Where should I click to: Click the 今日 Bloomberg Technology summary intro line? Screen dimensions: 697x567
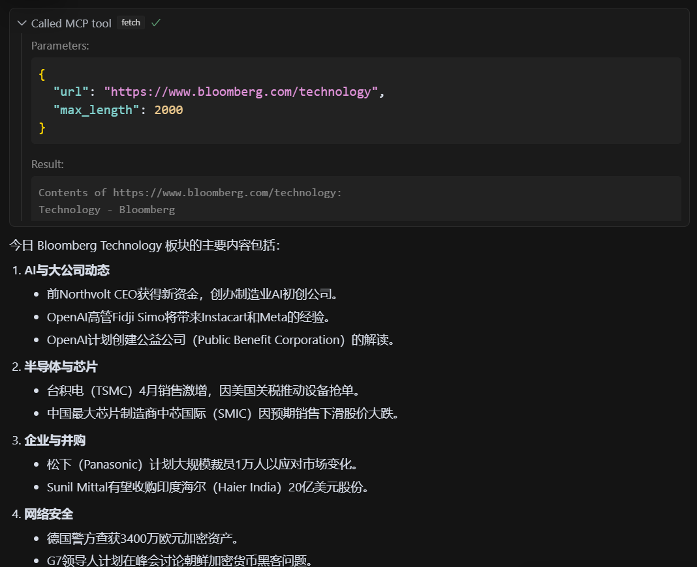coord(144,245)
